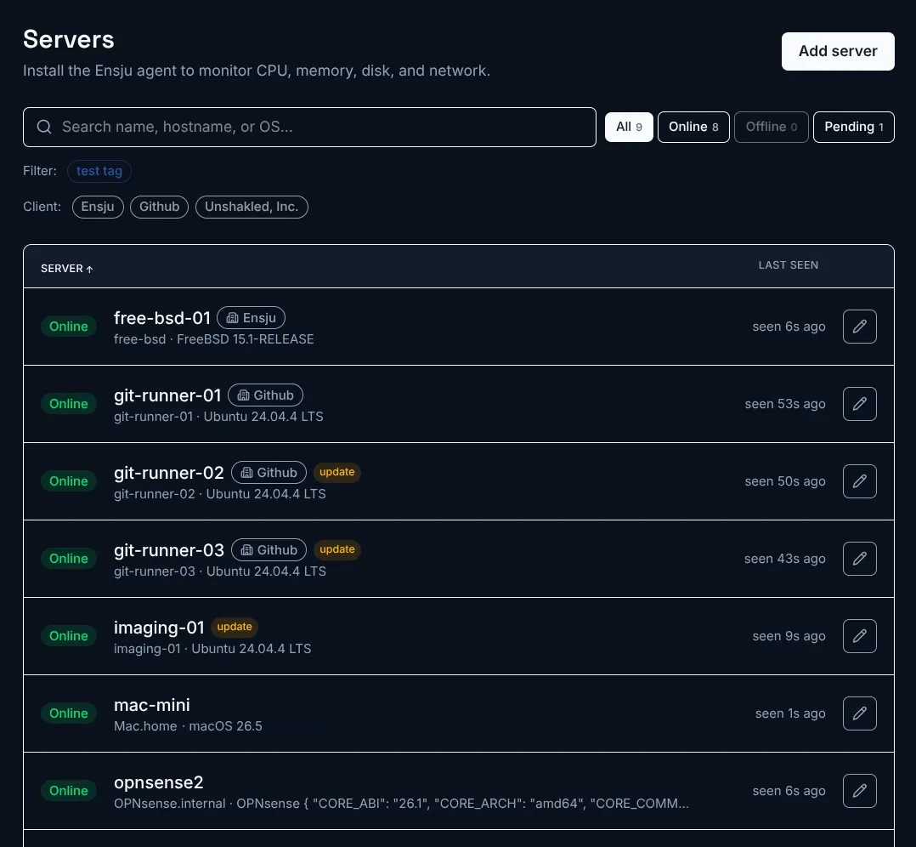Click 'seen 50s ago' text
The image size is (916, 847).
pos(784,481)
